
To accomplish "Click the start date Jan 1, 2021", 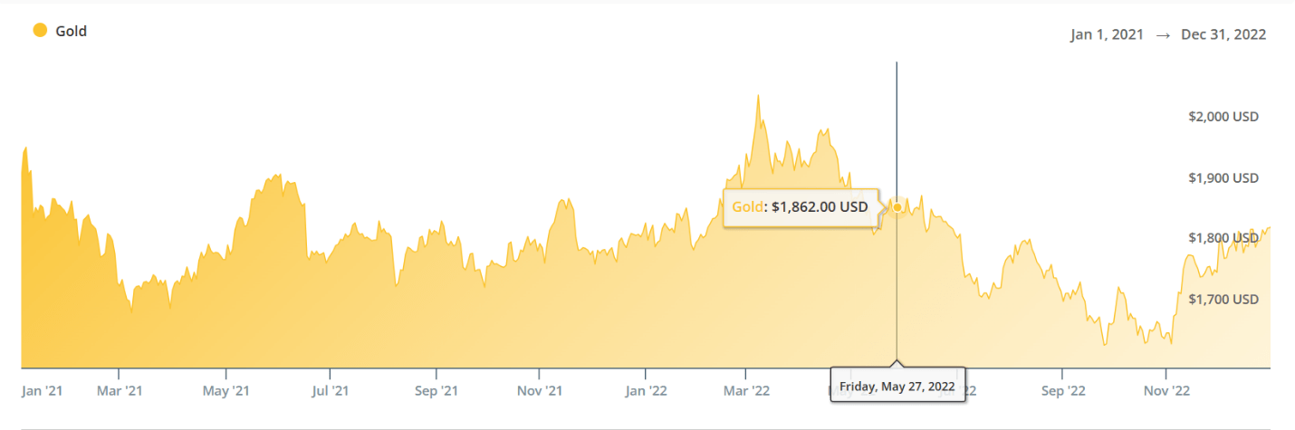I will (x=1108, y=34).
